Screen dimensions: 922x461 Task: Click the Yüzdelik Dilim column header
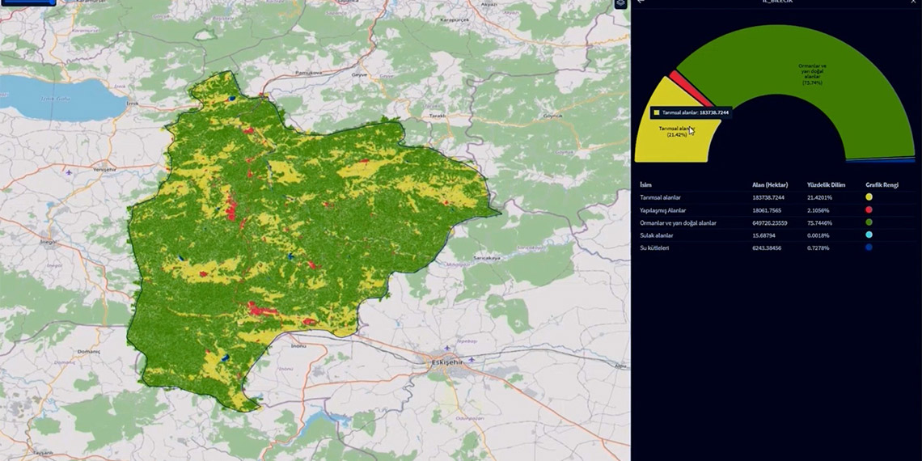pyautogui.click(x=826, y=185)
